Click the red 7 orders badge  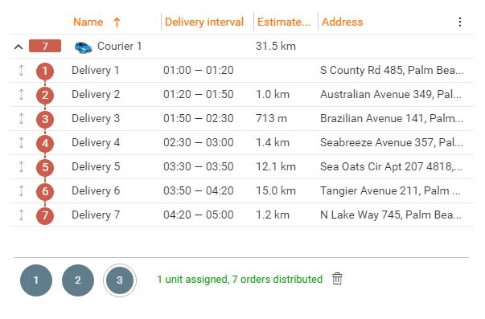pos(45,46)
